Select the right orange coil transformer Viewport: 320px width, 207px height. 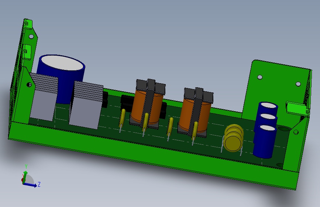[x=196, y=113]
